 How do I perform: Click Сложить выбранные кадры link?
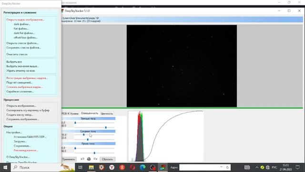(x=24, y=87)
